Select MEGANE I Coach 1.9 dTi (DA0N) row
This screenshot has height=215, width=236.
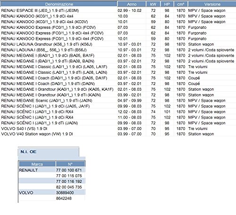pyautogui.click(x=118, y=84)
